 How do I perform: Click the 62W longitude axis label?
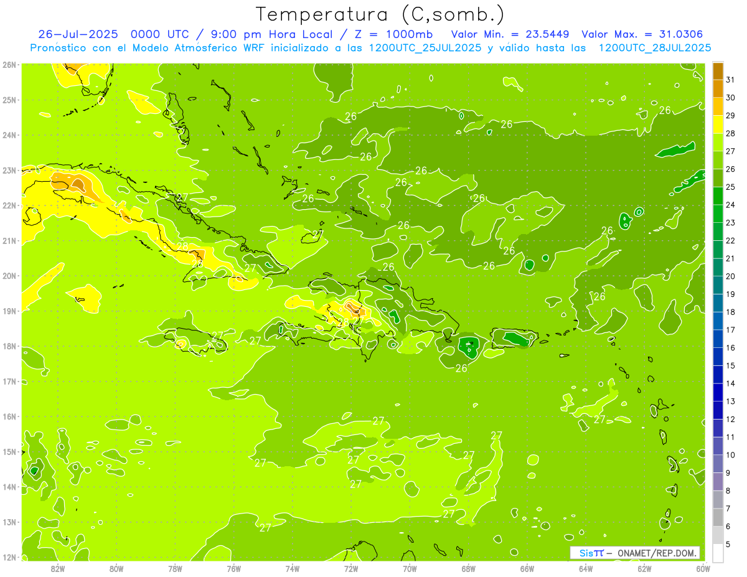click(645, 568)
